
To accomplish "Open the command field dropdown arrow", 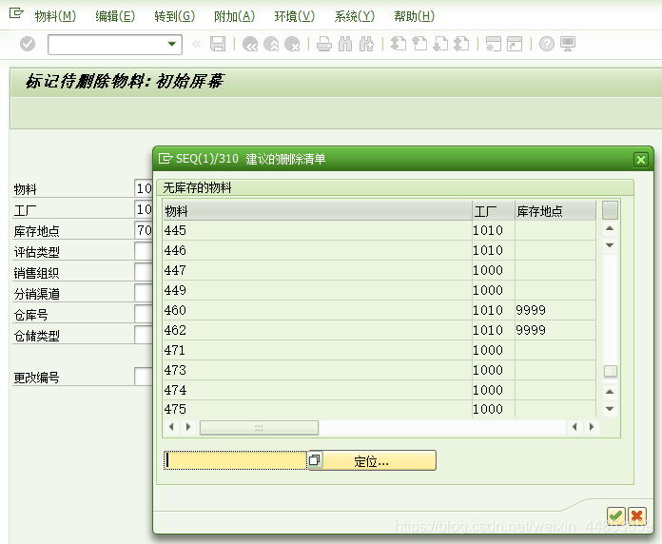I will pos(172,44).
